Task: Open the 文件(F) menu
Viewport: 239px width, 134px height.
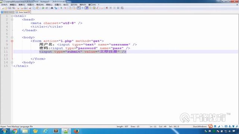Action: coord(4,5)
